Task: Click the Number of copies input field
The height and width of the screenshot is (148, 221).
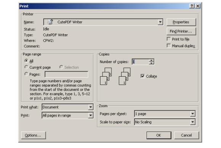Action: point(141,62)
